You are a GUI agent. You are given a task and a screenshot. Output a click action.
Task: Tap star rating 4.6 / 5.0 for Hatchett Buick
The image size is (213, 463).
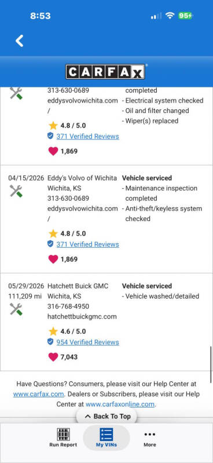(x=67, y=331)
